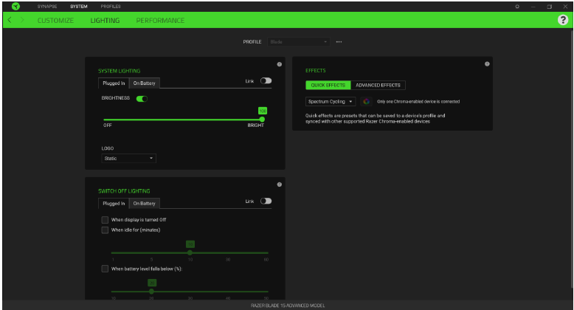Click the brightness slider handle

point(262,120)
